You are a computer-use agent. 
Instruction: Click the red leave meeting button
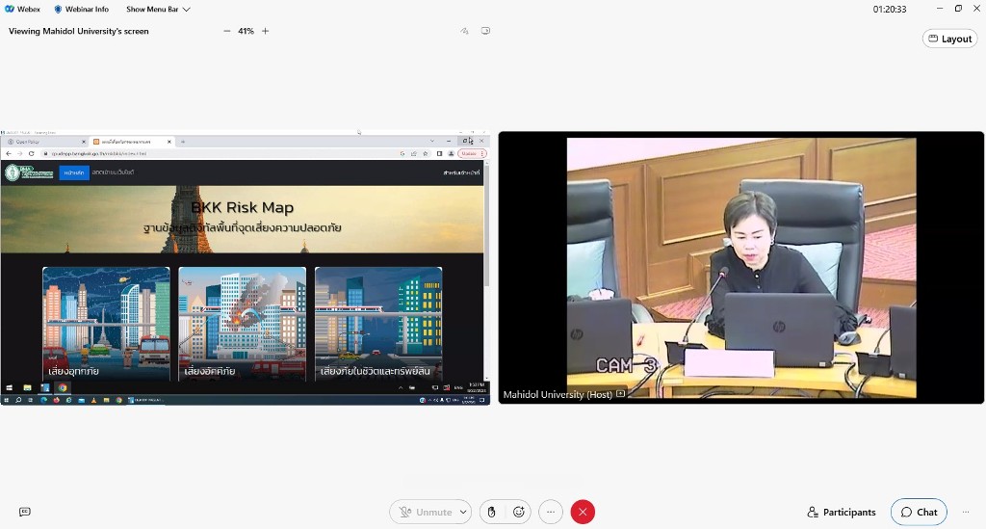pyautogui.click(x=583, y=512)
